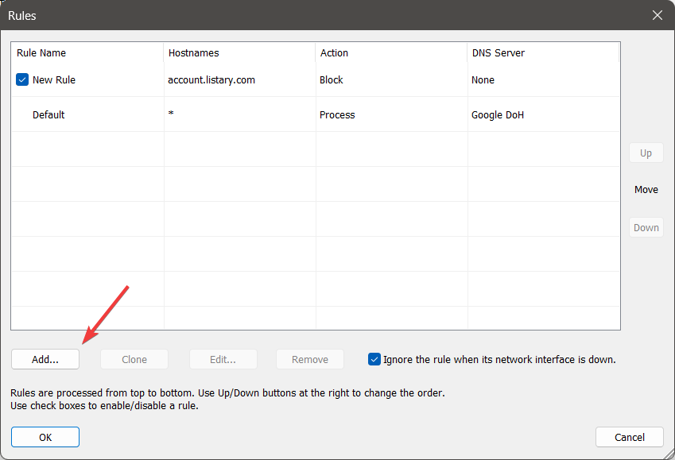The width and height of the screenshot is (675, 460).
Task: Cancel the Rules dialog
Action: coord(629,437)
